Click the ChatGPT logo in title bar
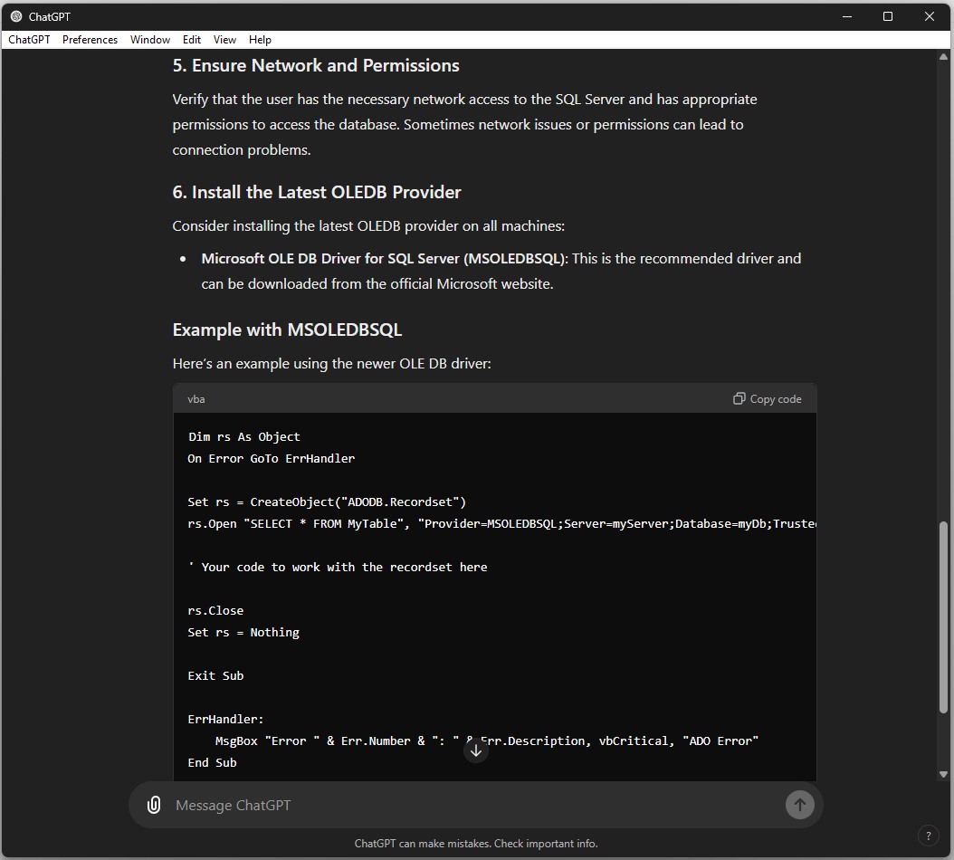Screen dimensions: 954x860 point(16,16)
